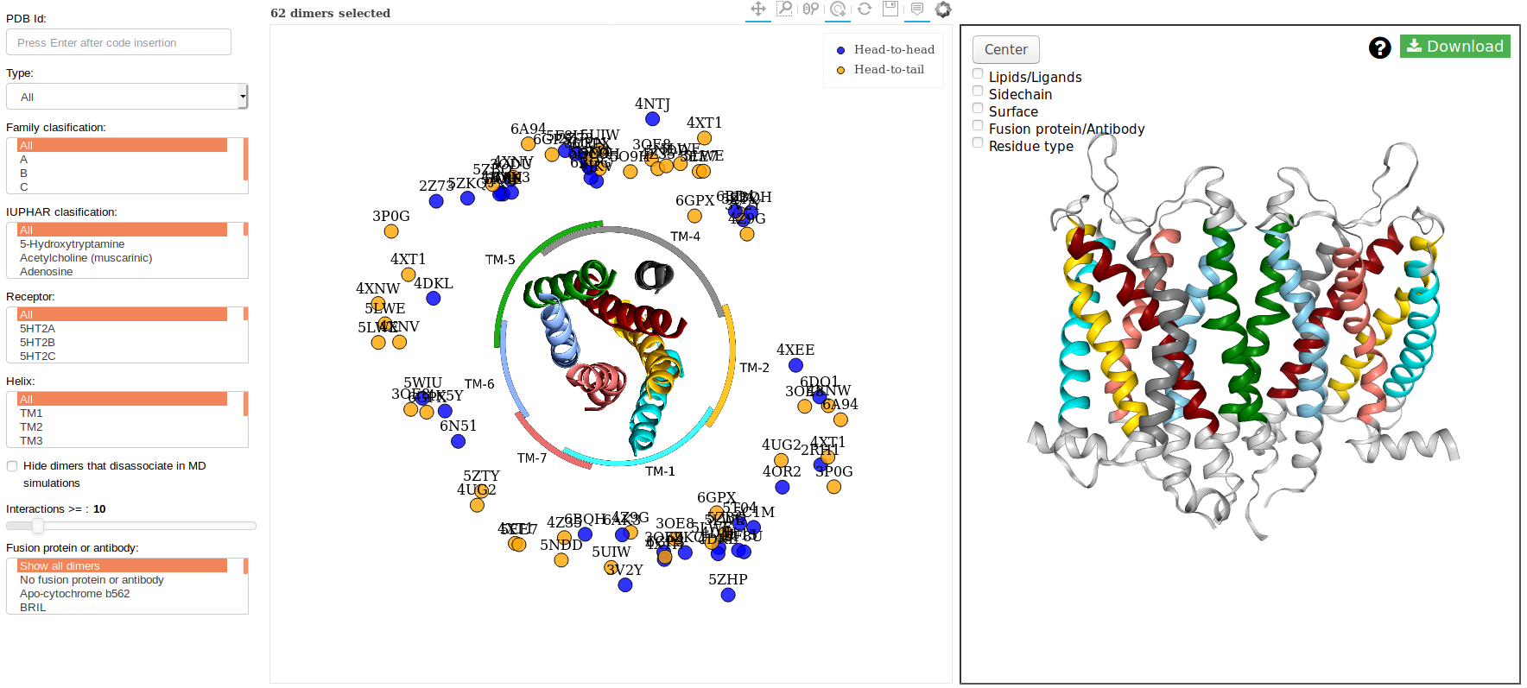Screen dimensions: 1527x688
Task: Activate the Box Zoom tool
Action: click(784, 9)
